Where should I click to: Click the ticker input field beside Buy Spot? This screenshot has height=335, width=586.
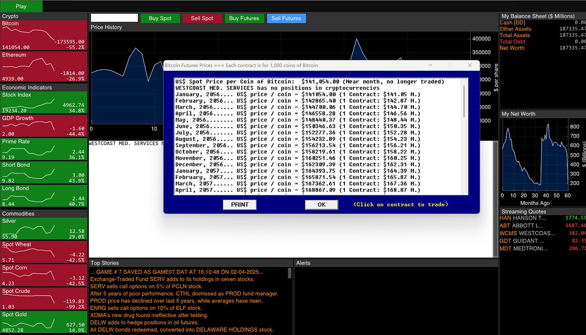(x=114, y=18)
